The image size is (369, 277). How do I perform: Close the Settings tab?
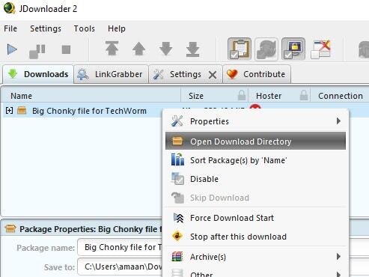(x=213, y=75)
